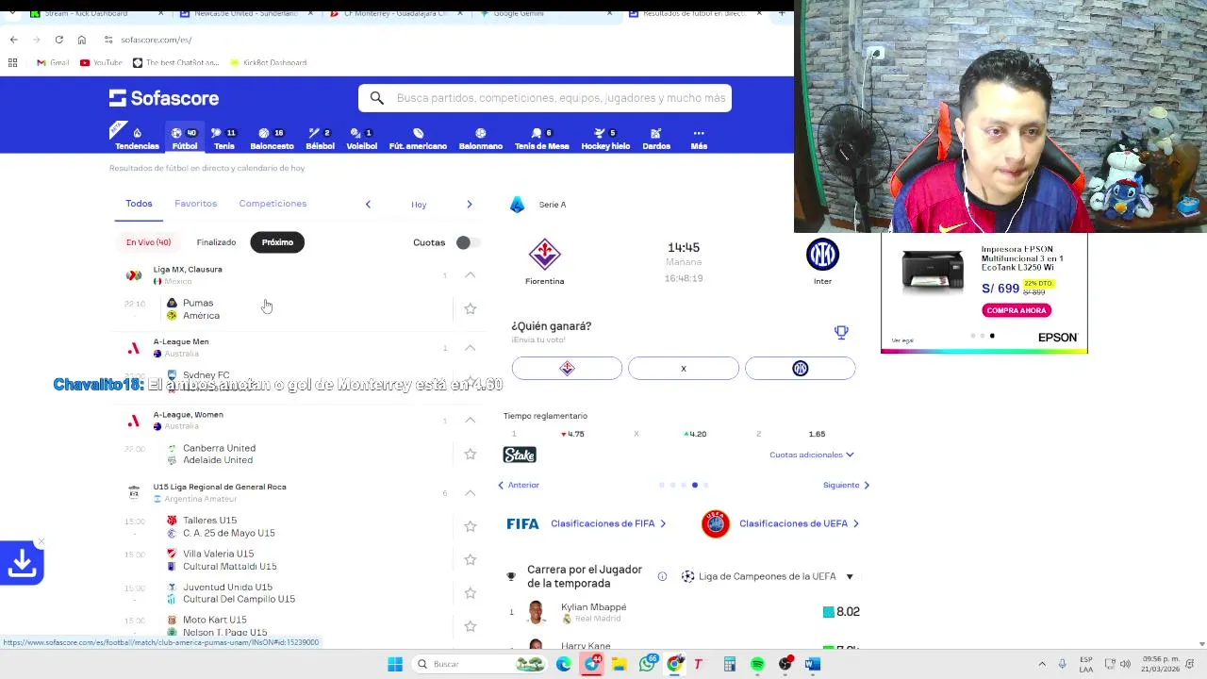Open the Tenis sport section
Image resolution: width=1207 pixels, height=679 pixels.
224,139
